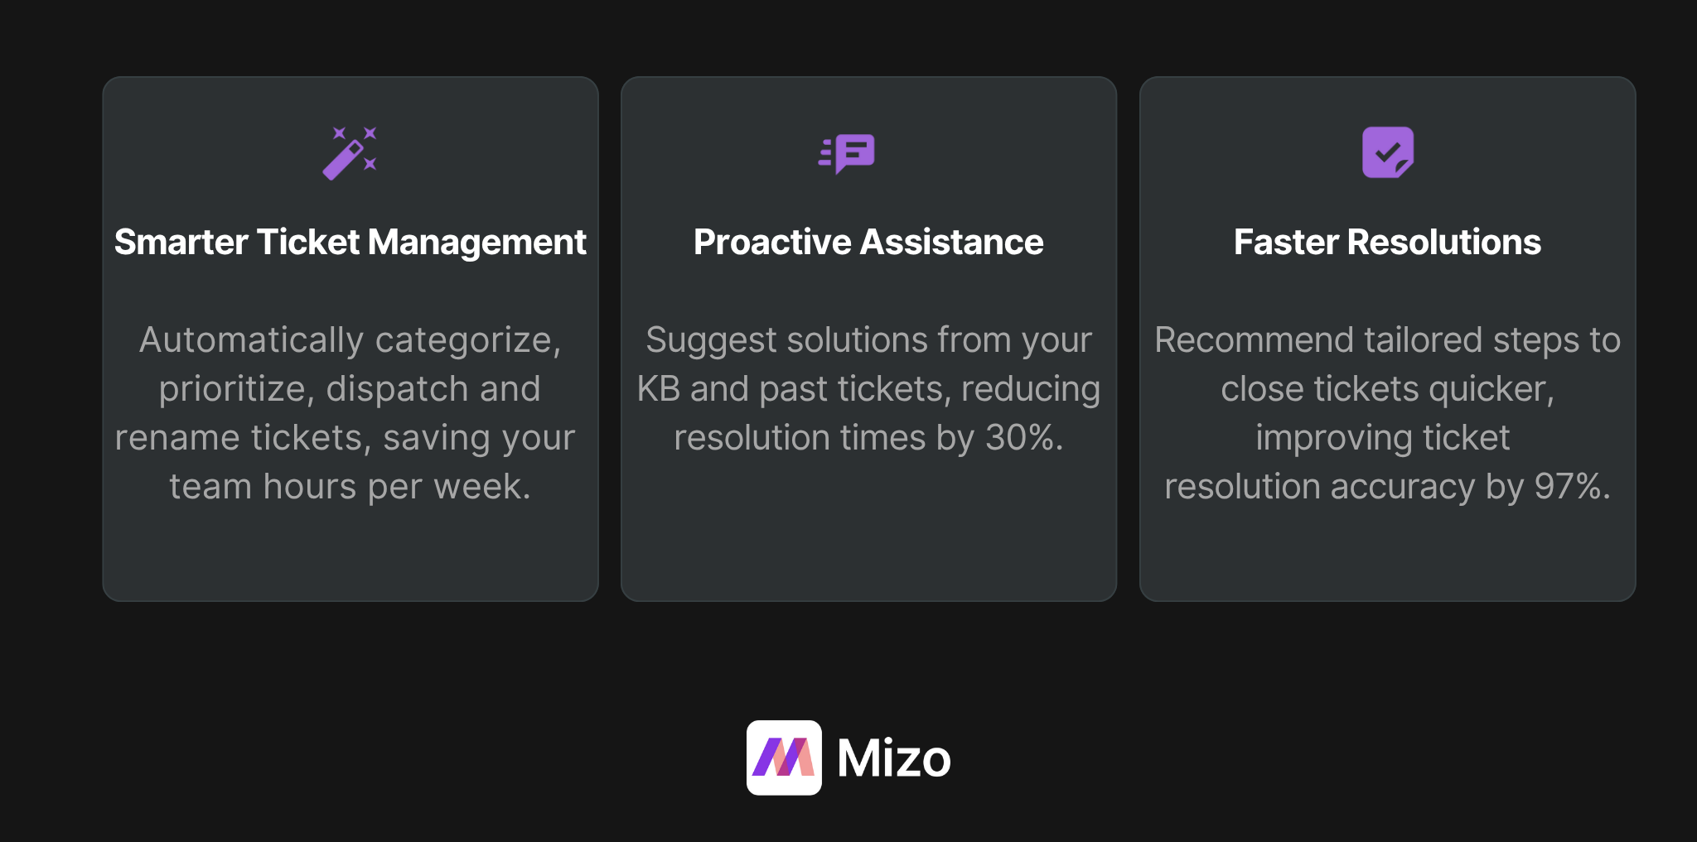Click the "improving ticket" text line
The width and height of the screenshot is (1697, 842).
tap(1382, 437)
